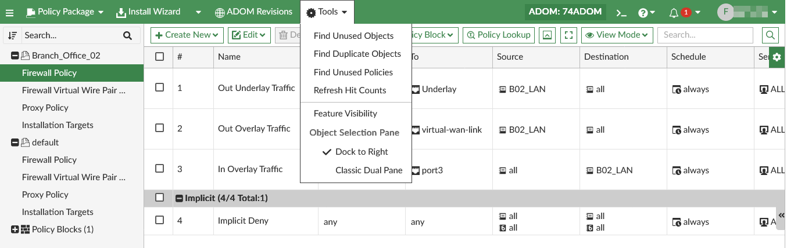787x248 pixels.
Task: Open the help question-mark menu
Action: tap(646, 12)
